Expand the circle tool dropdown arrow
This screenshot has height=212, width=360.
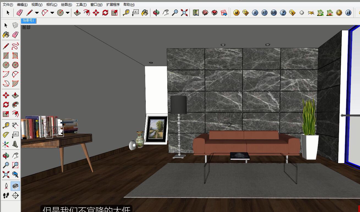coord(67,13)
